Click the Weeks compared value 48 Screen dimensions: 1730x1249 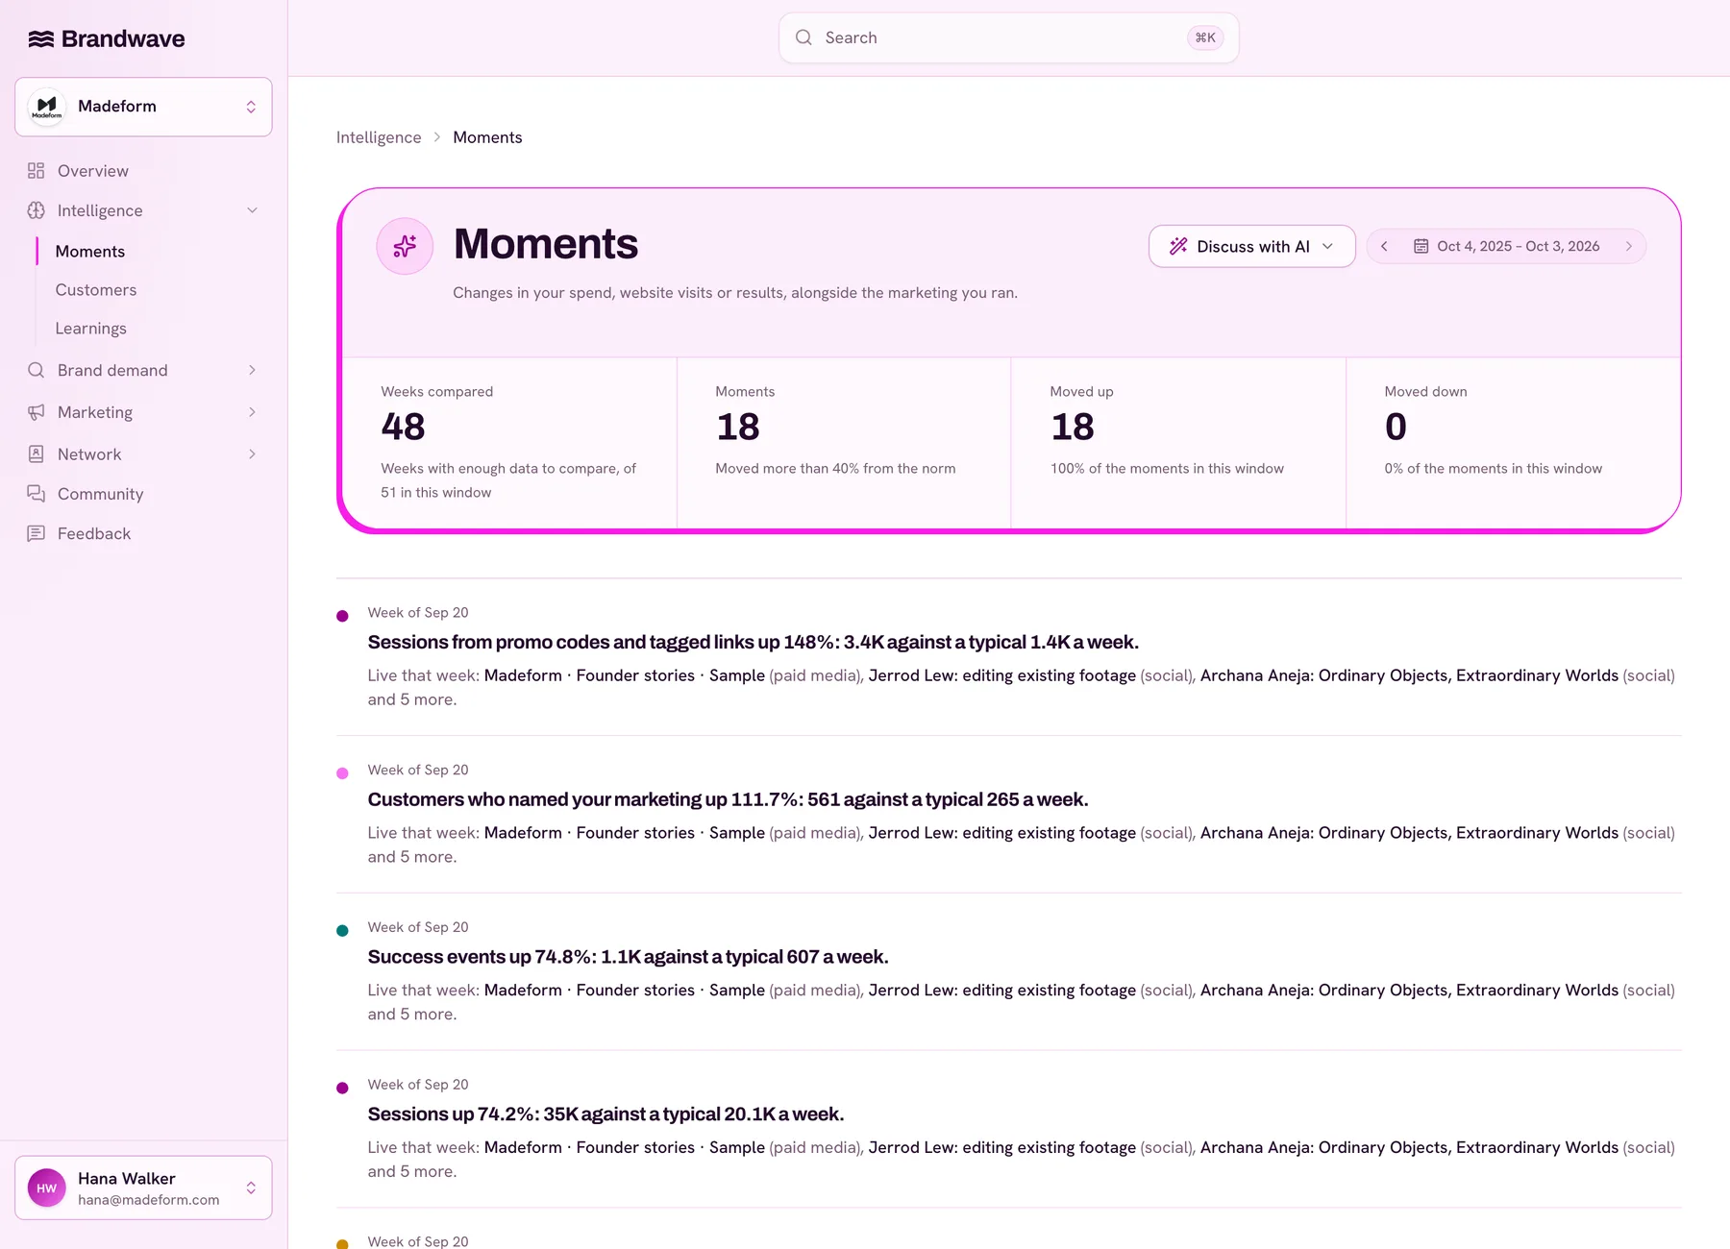point(403,427)
